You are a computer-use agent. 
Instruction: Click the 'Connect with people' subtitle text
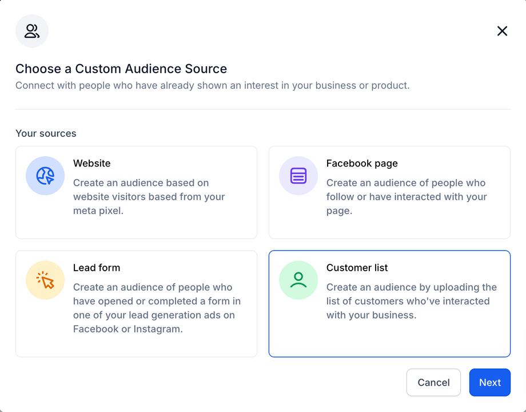[212, 85]
